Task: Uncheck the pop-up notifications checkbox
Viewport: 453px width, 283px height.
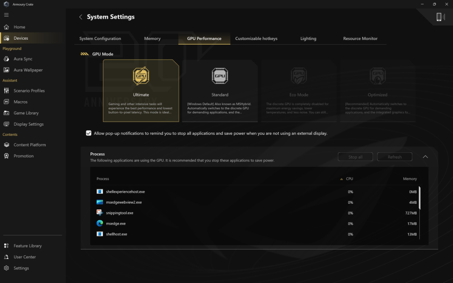Action: [x=89, y=133]
